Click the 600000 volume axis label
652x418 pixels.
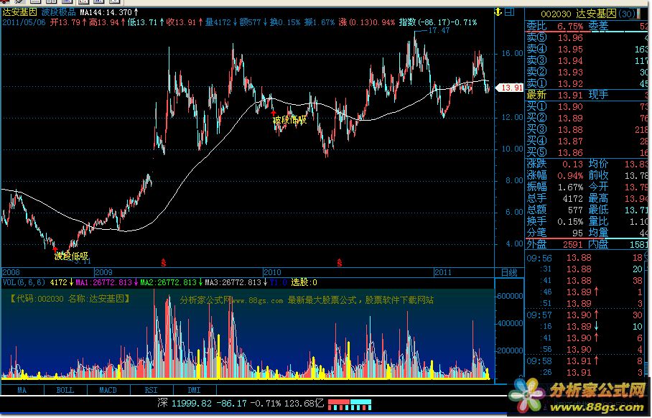click(511, 296)
